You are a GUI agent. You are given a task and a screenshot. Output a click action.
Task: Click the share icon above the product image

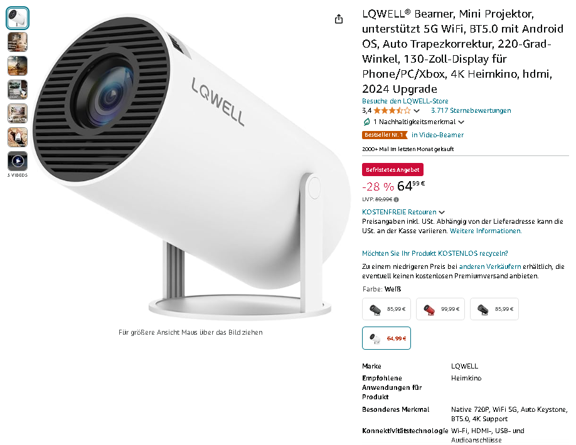point(339,19)
